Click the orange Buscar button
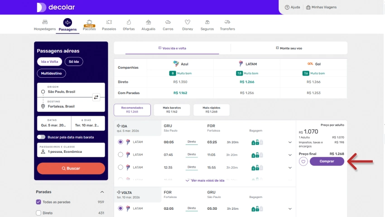This screenshot has width=385, height=217. (x=71, y=168)
